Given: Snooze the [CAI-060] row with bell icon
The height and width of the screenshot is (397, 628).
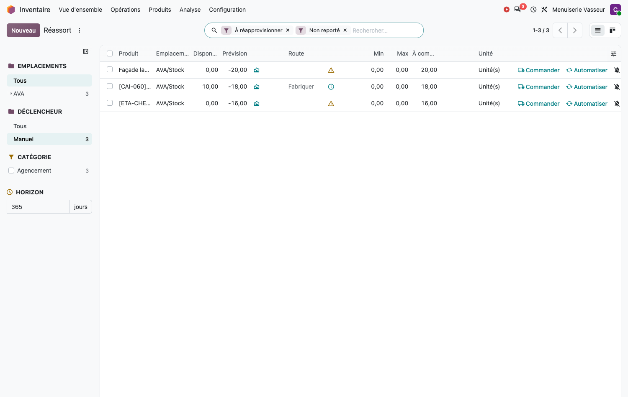Looking at the screenshot, I should (617, 87).
